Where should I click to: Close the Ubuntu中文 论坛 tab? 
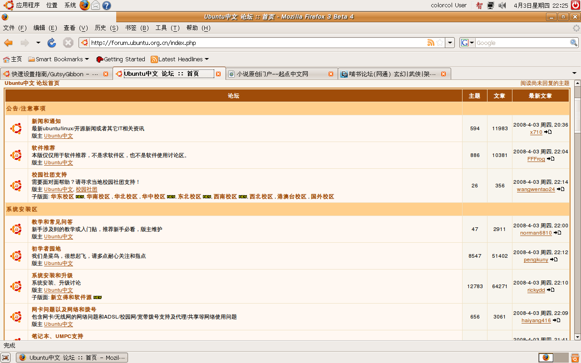pos(218,74)
